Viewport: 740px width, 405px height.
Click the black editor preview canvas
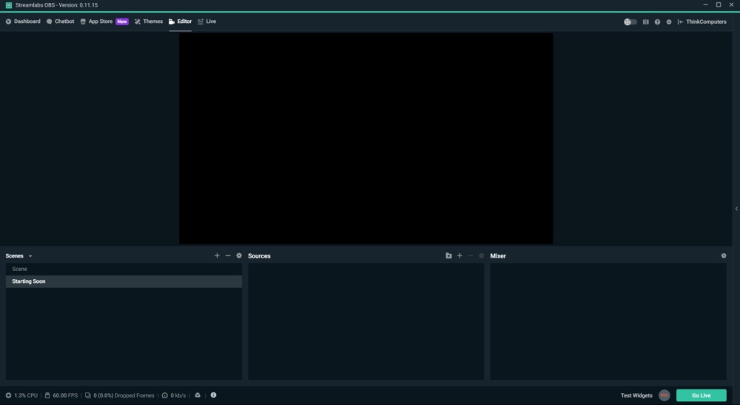366,138
